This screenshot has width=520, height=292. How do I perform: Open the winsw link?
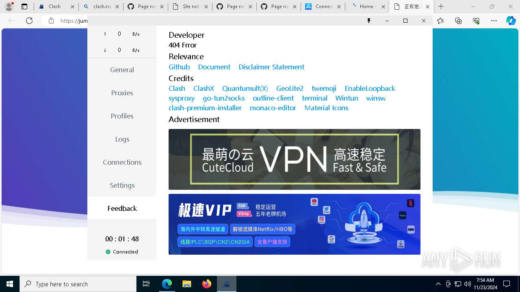click(376, 98)
